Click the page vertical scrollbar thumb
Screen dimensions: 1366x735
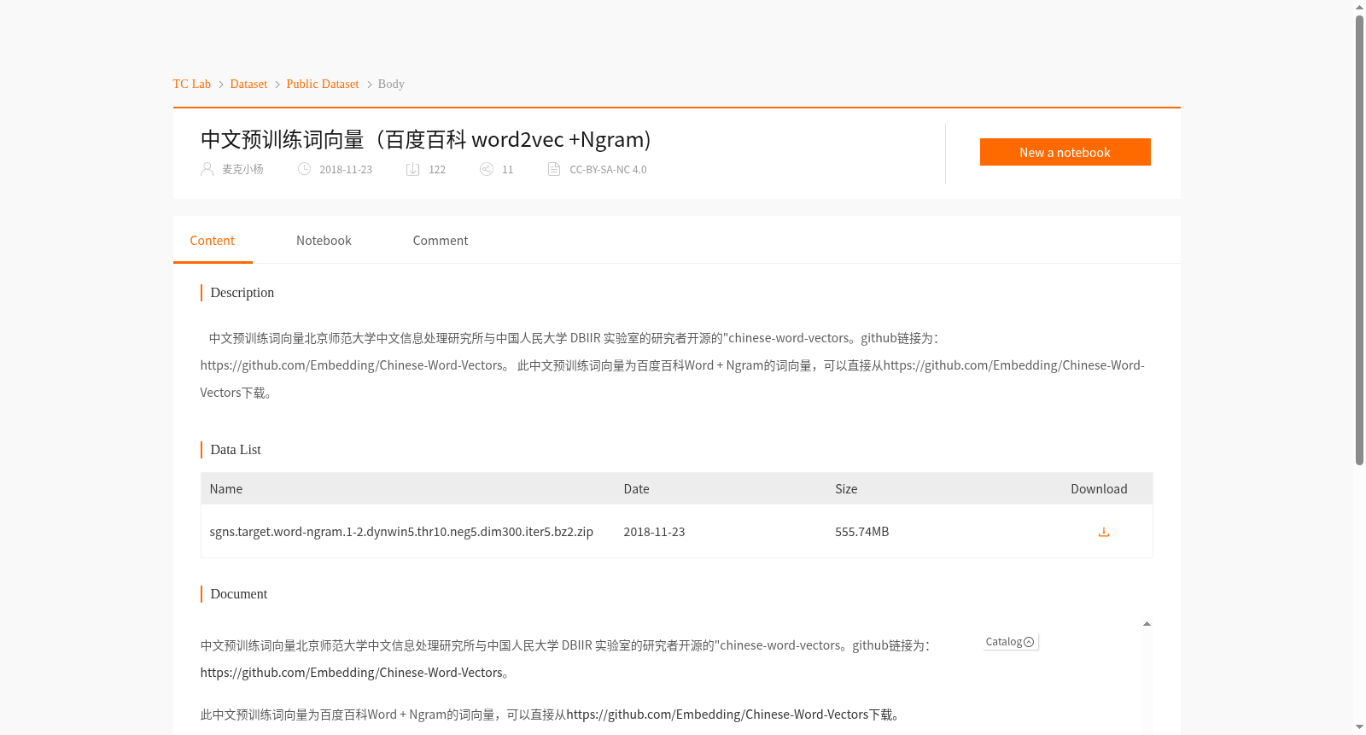click(1359, 239)
